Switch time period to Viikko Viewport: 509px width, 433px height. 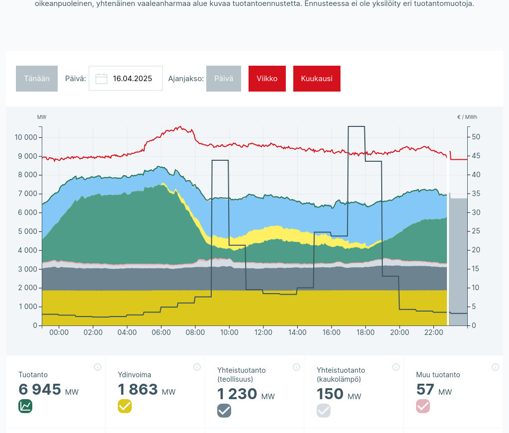[267, 79]
